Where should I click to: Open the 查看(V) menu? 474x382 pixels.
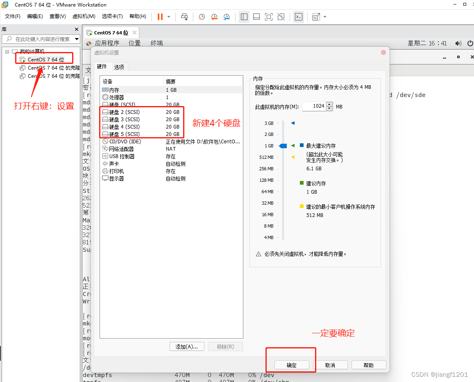tap(57, 16)
